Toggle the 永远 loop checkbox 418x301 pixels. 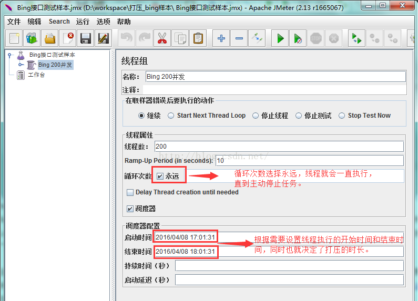tap(160, 176)
